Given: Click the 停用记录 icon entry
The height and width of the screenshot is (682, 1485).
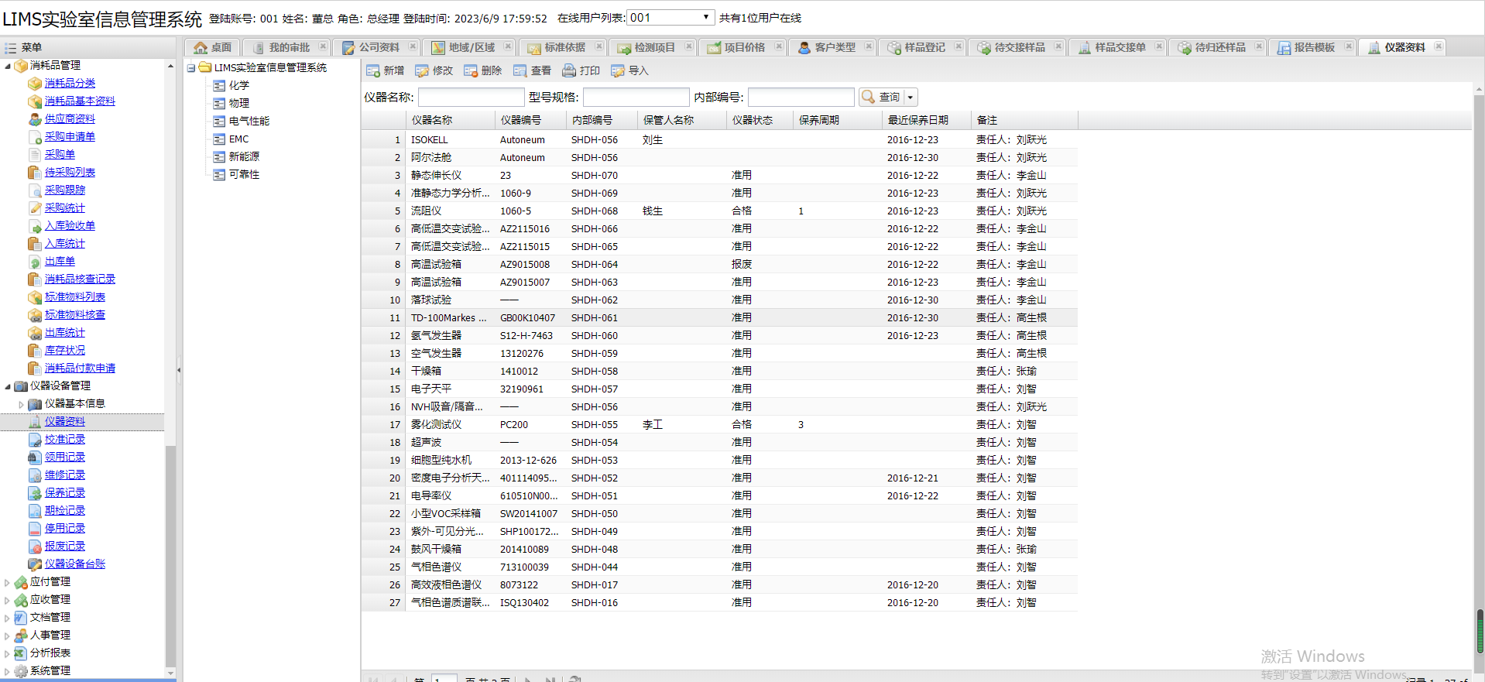Looking at the screenshot, I should click(x=35, y=529).
